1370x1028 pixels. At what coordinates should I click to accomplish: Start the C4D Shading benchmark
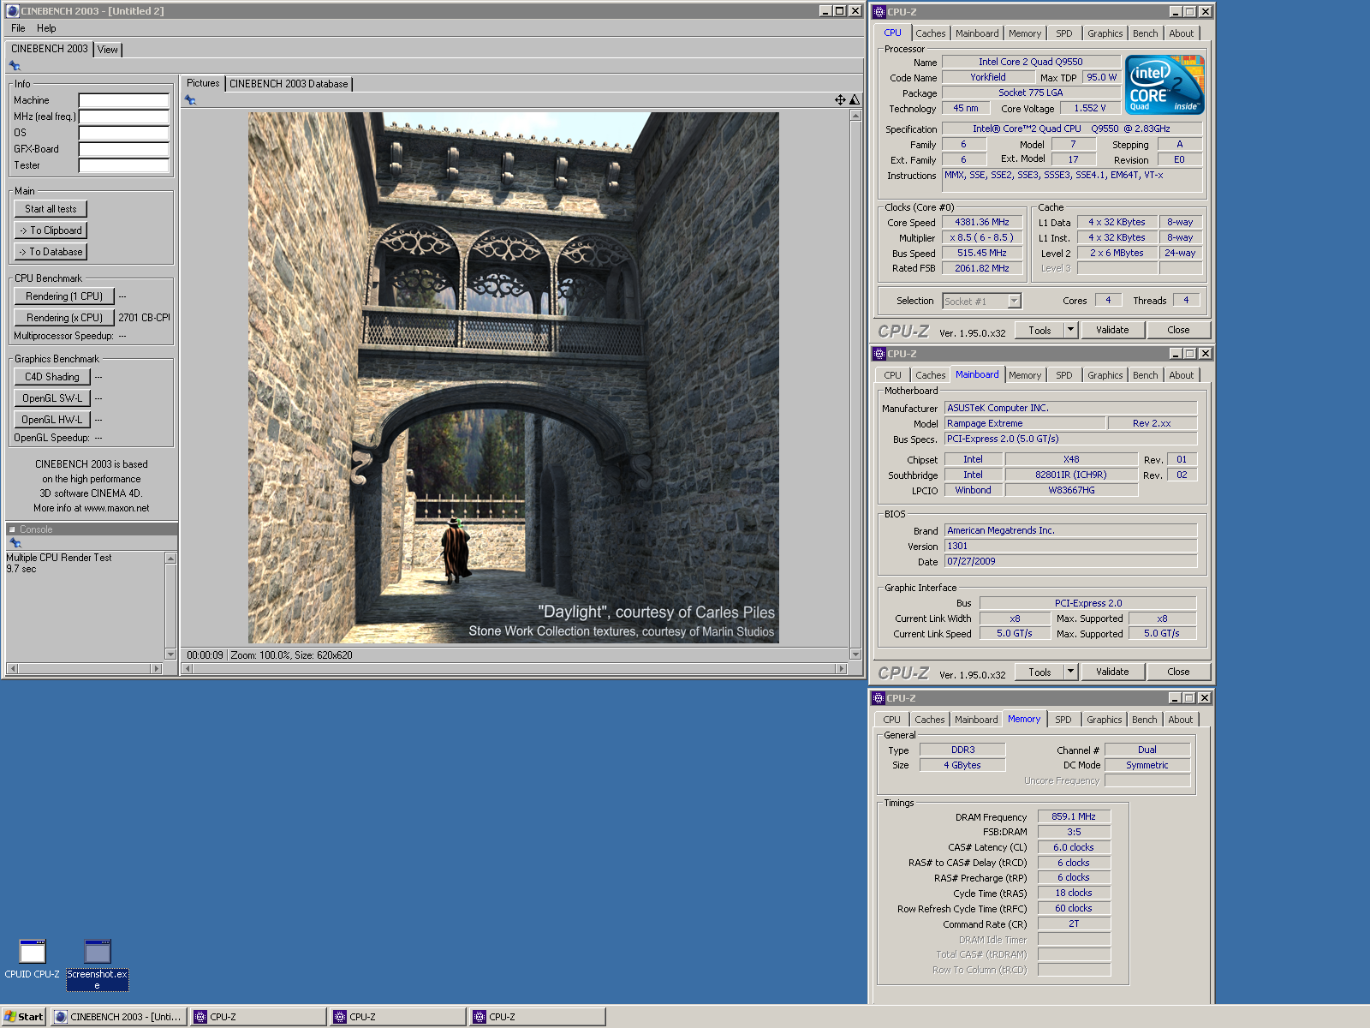click(52, 377)
